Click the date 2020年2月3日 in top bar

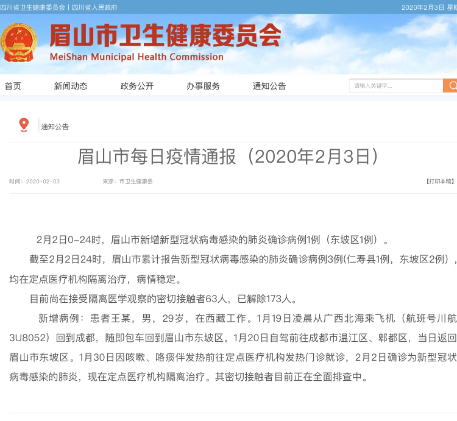[x=423, y=7]
